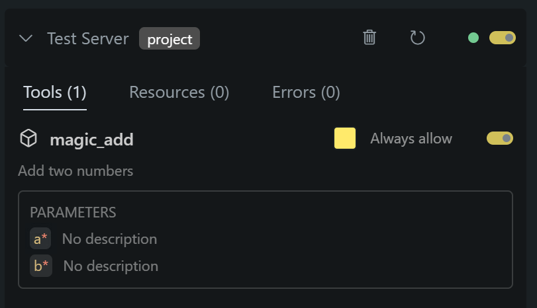Select the magic_add tool name
This screenshot has height=308, width=537.
(91, 139)
